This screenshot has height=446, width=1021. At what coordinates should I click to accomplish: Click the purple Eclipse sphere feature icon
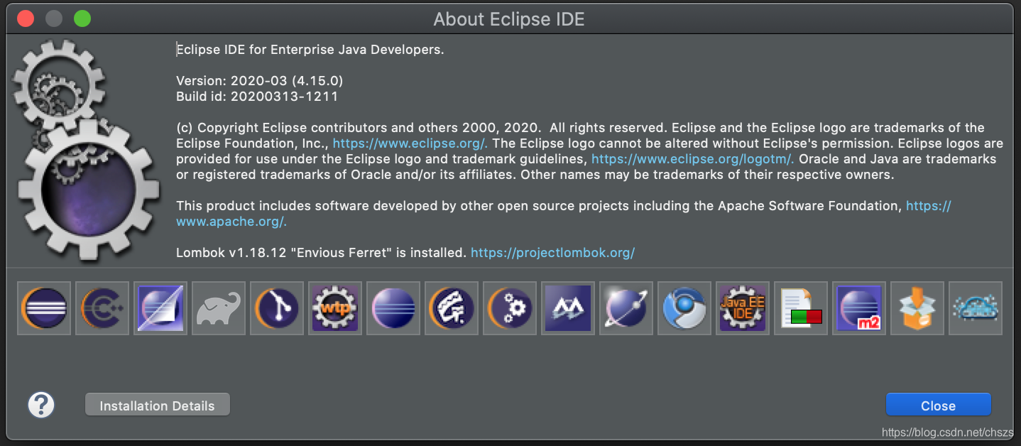[393, 308]
